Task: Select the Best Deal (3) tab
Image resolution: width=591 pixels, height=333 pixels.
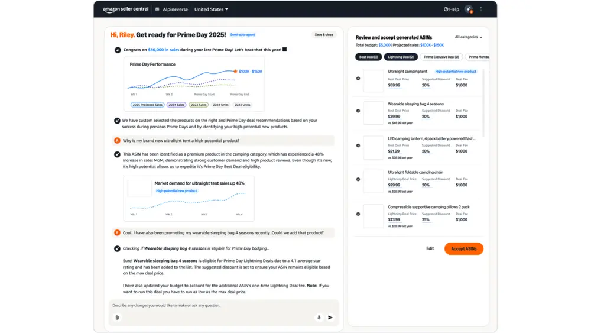Action: [x=368, y=57]
